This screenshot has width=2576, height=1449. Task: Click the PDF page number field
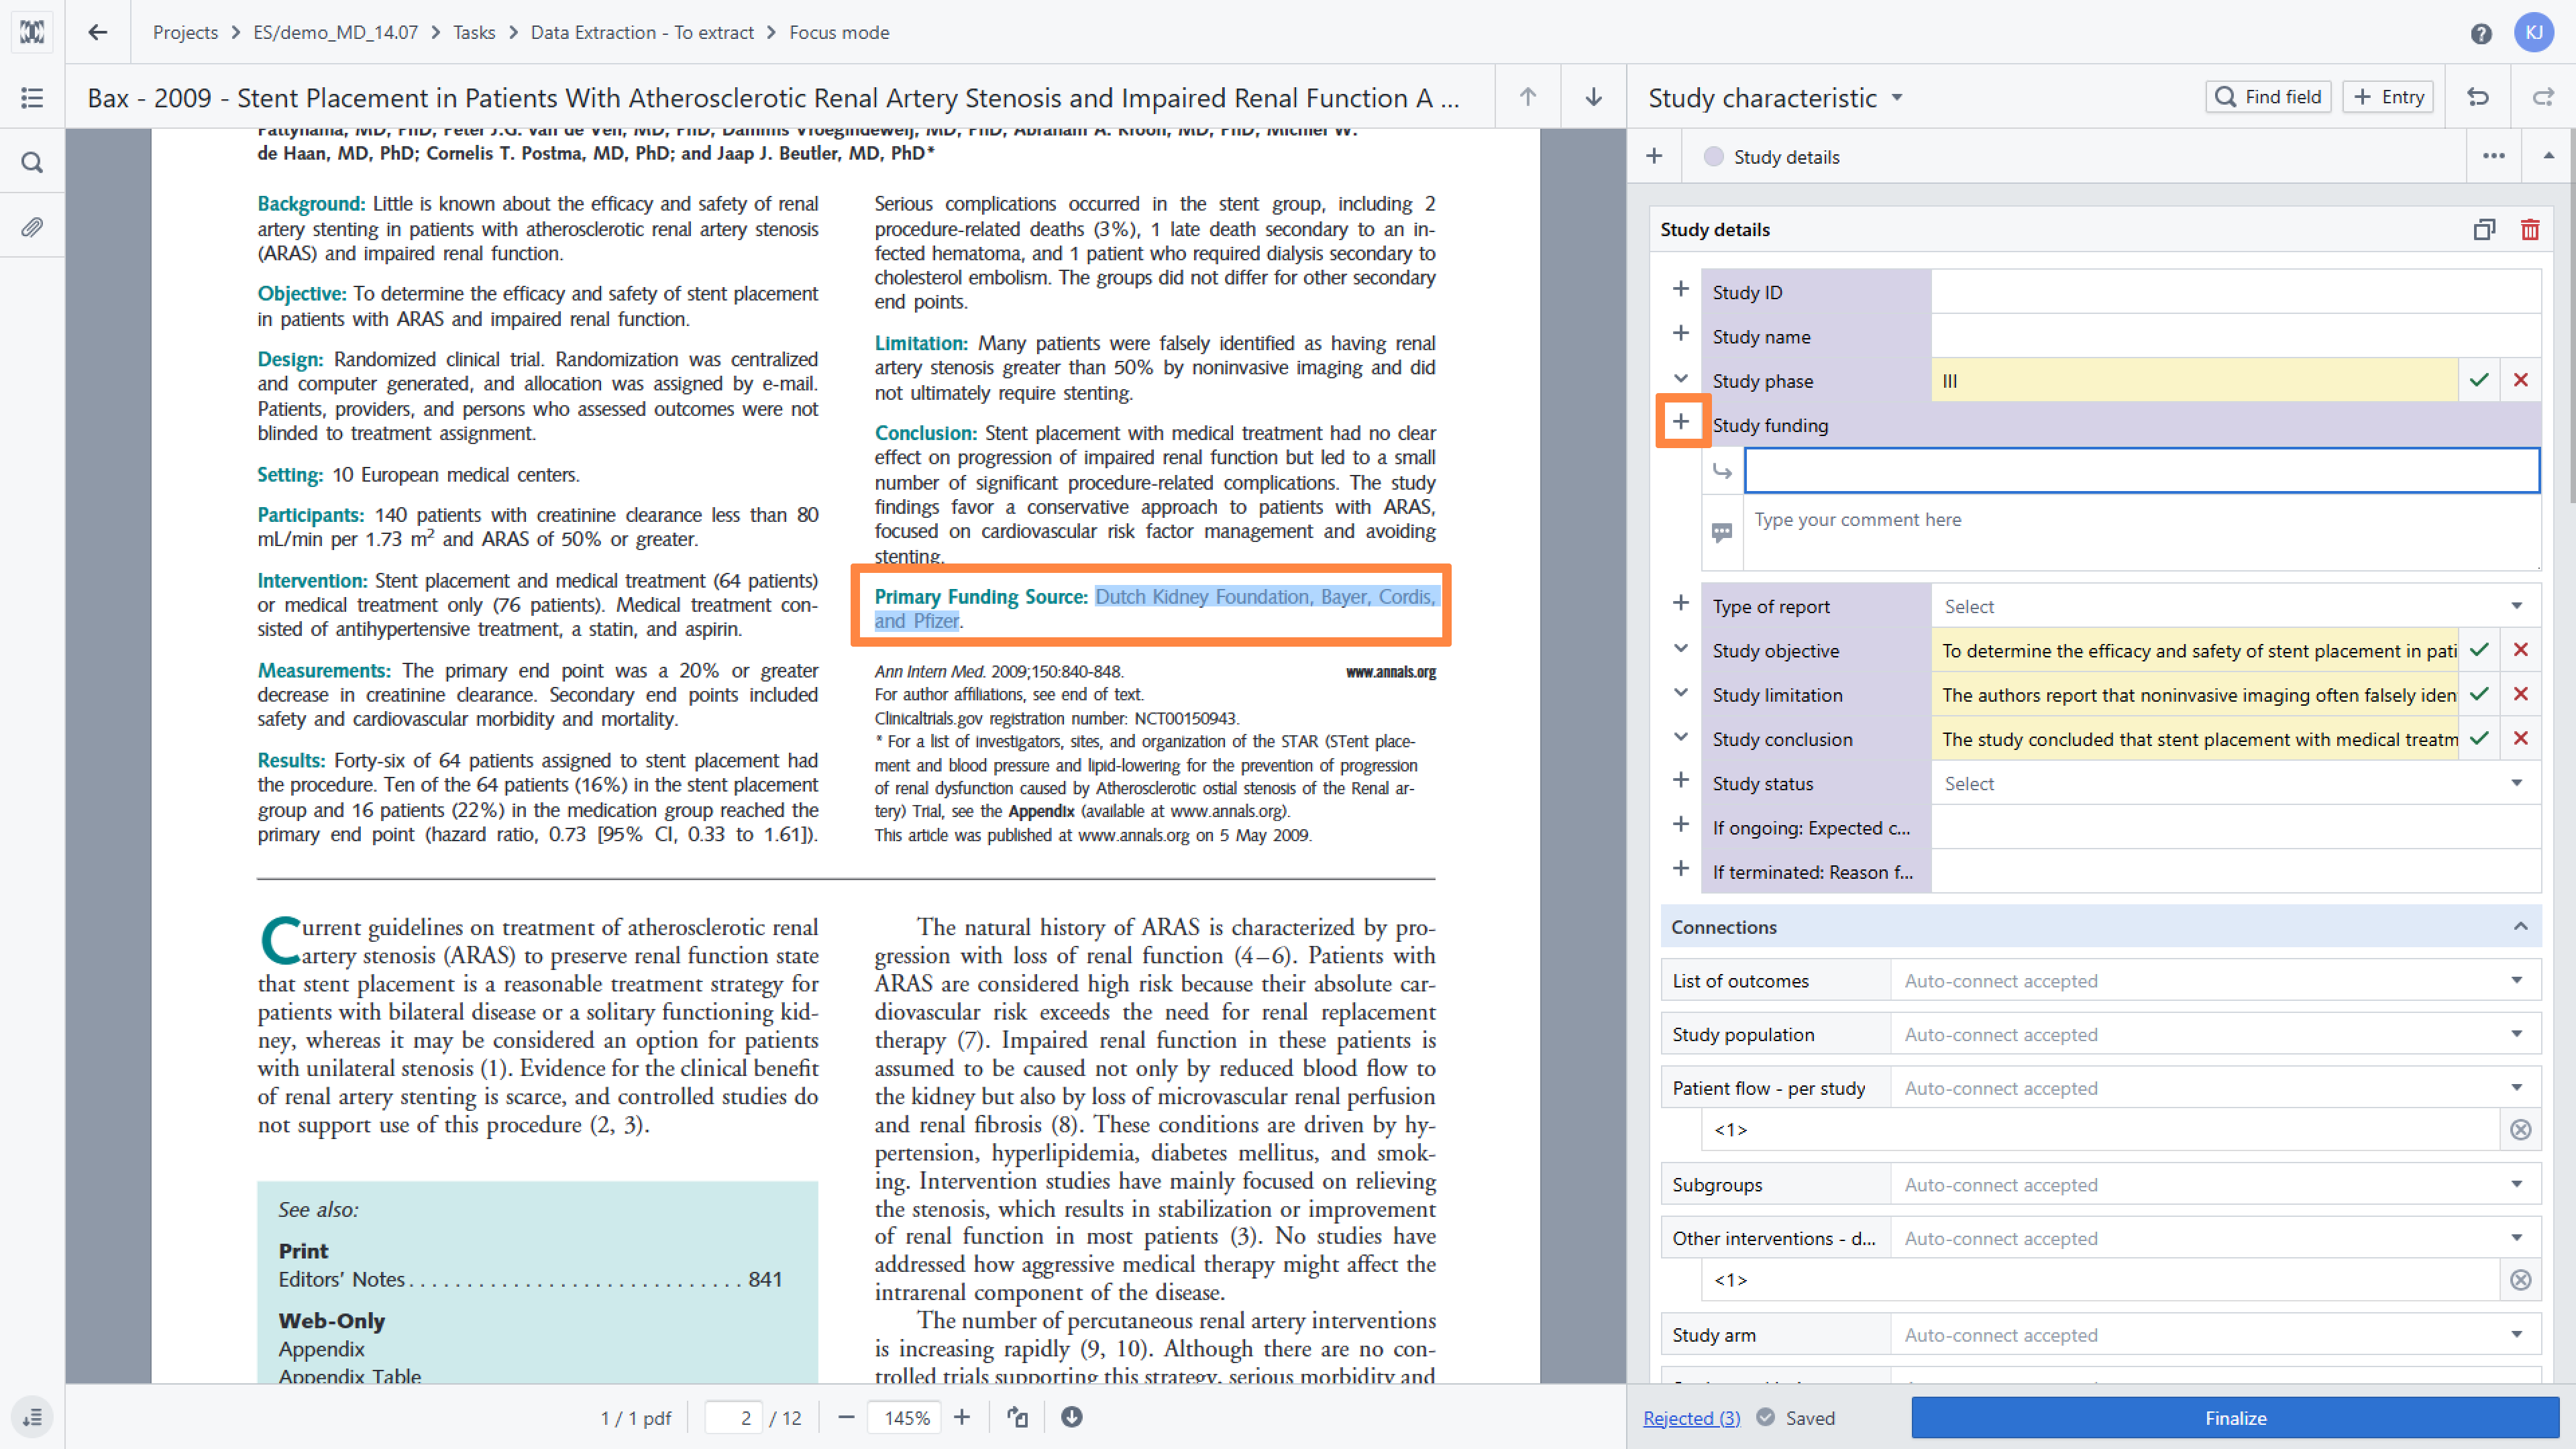pos(734,1417)
